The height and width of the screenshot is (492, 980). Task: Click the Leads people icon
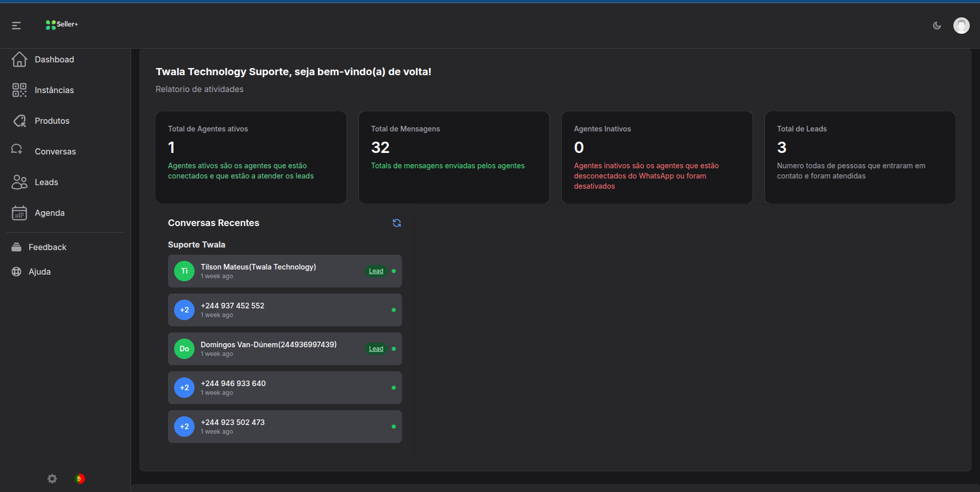19,182
